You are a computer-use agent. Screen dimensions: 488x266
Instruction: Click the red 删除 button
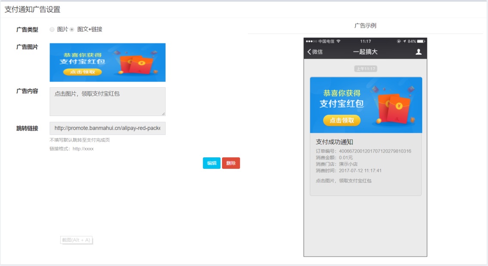pos(231,163)
